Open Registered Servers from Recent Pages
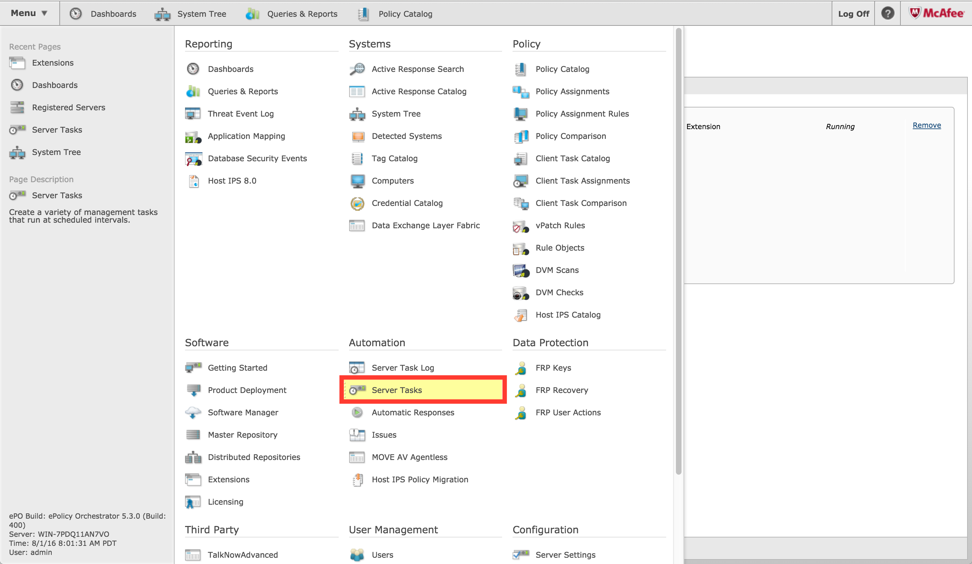The height and width of the screenshot is (564, 972). point(68,107)
